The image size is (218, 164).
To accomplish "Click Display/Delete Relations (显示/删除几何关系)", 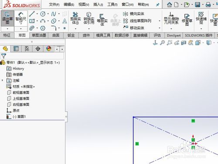I will pos(171,18).
